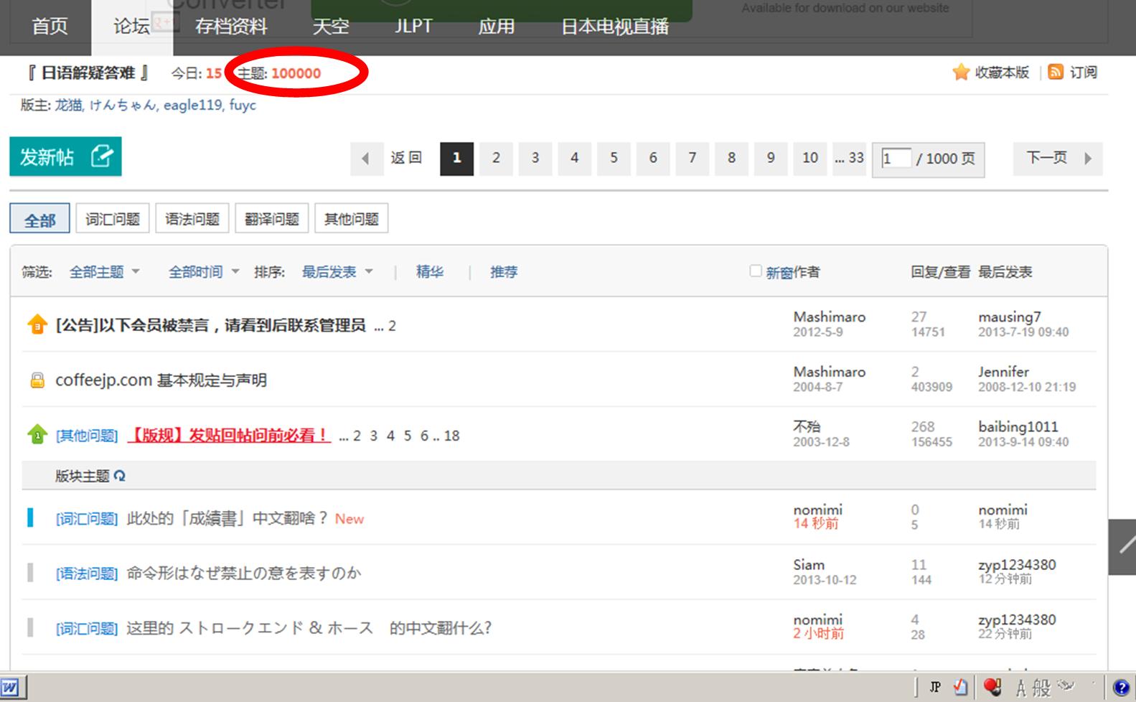Go to page 2
The image size is (1136, 702).
coord(496,159)
